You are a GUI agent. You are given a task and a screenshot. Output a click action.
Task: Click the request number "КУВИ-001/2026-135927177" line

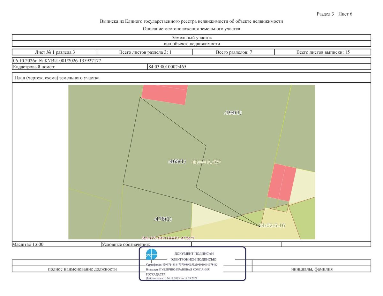click(191, 61)
